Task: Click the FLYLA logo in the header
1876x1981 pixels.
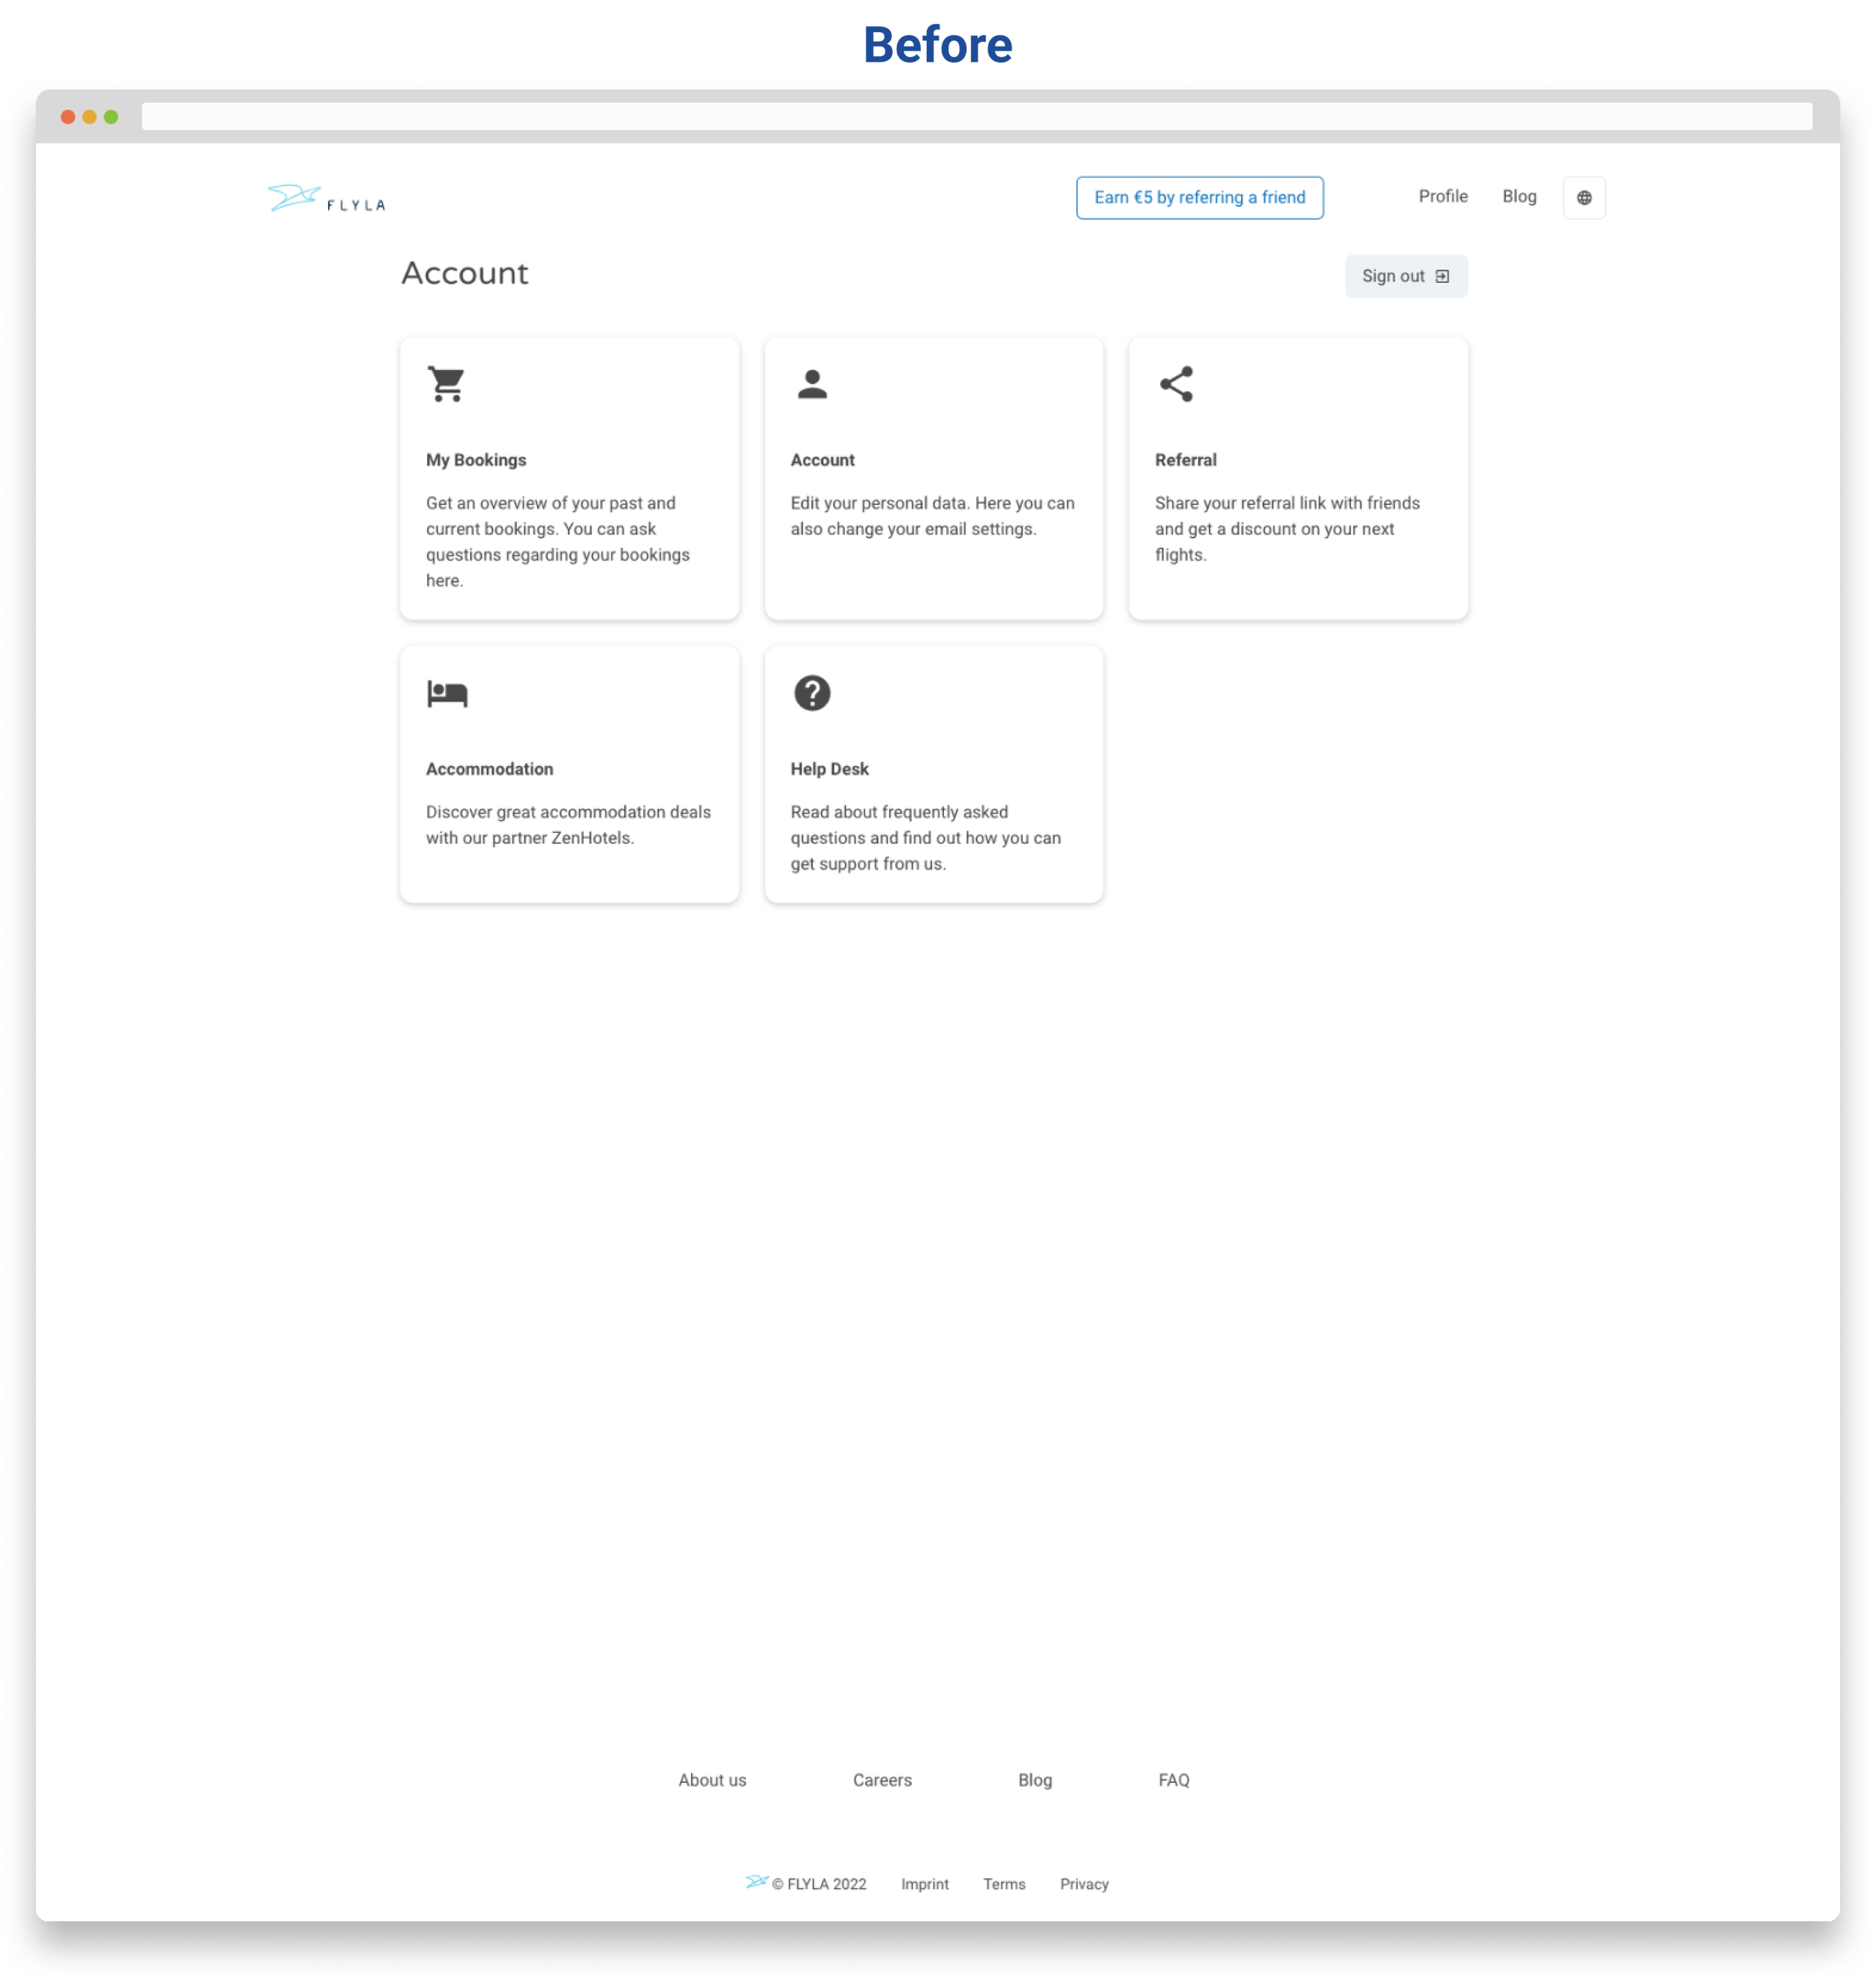Action: coord(327,199)
